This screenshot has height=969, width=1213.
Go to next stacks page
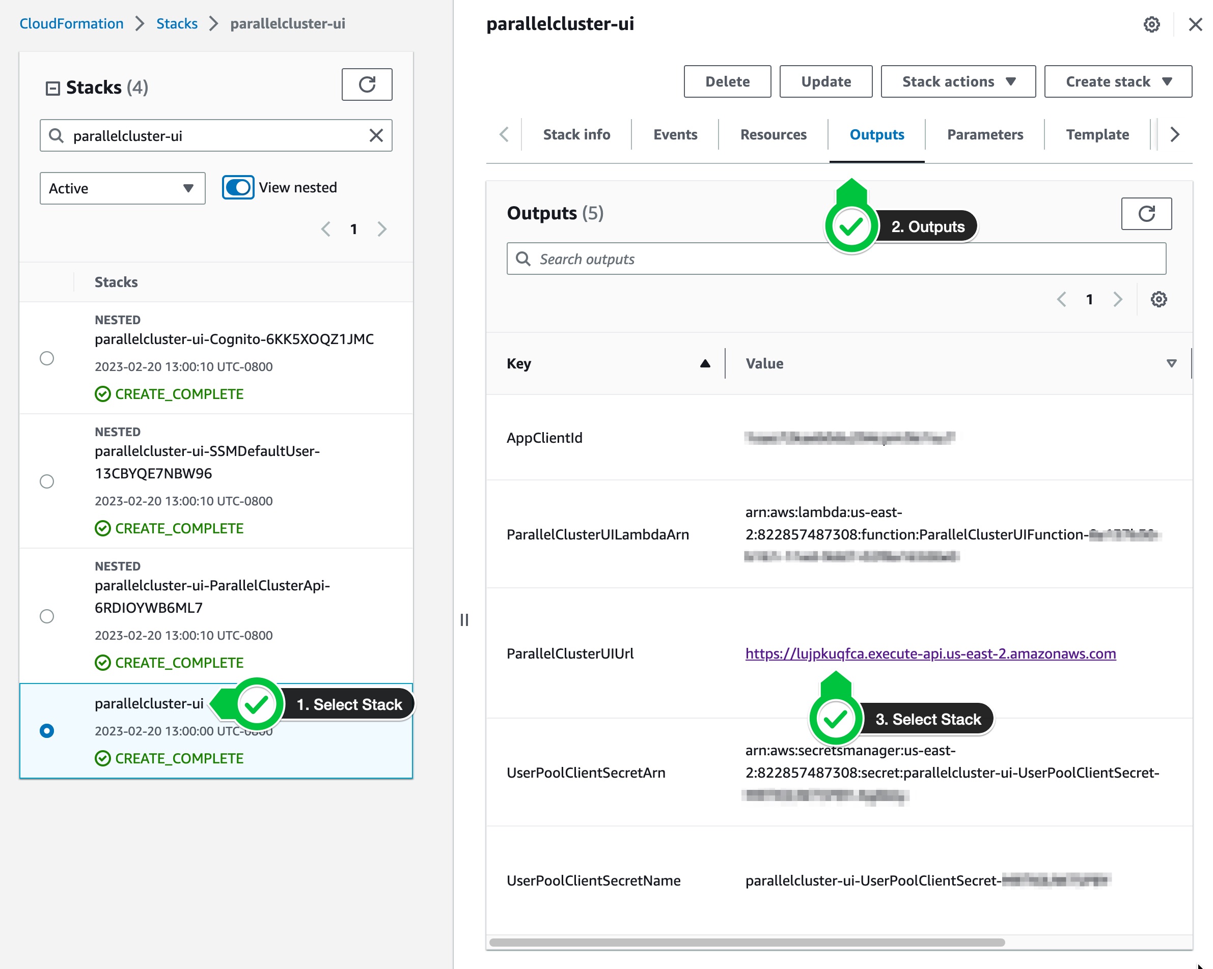382,230
